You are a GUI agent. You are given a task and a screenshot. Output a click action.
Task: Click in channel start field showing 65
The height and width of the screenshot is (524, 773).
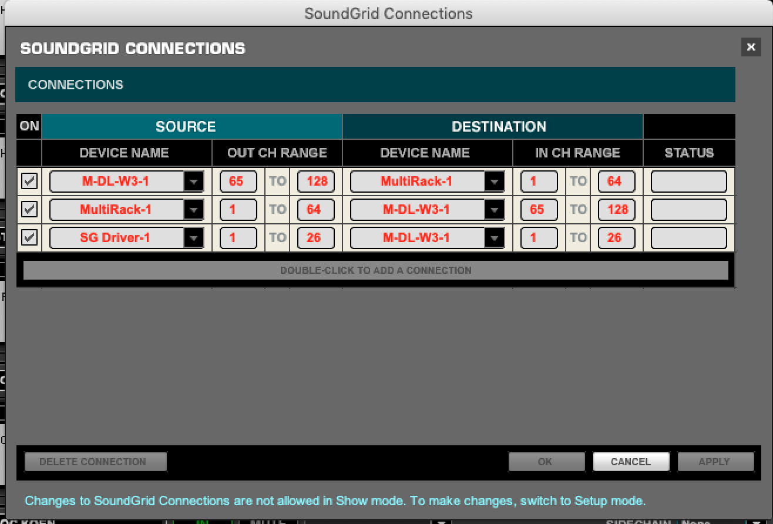click(x=539, y=210)
